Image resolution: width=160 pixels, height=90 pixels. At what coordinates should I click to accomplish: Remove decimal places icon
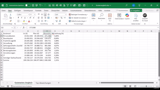click(60, 21)
